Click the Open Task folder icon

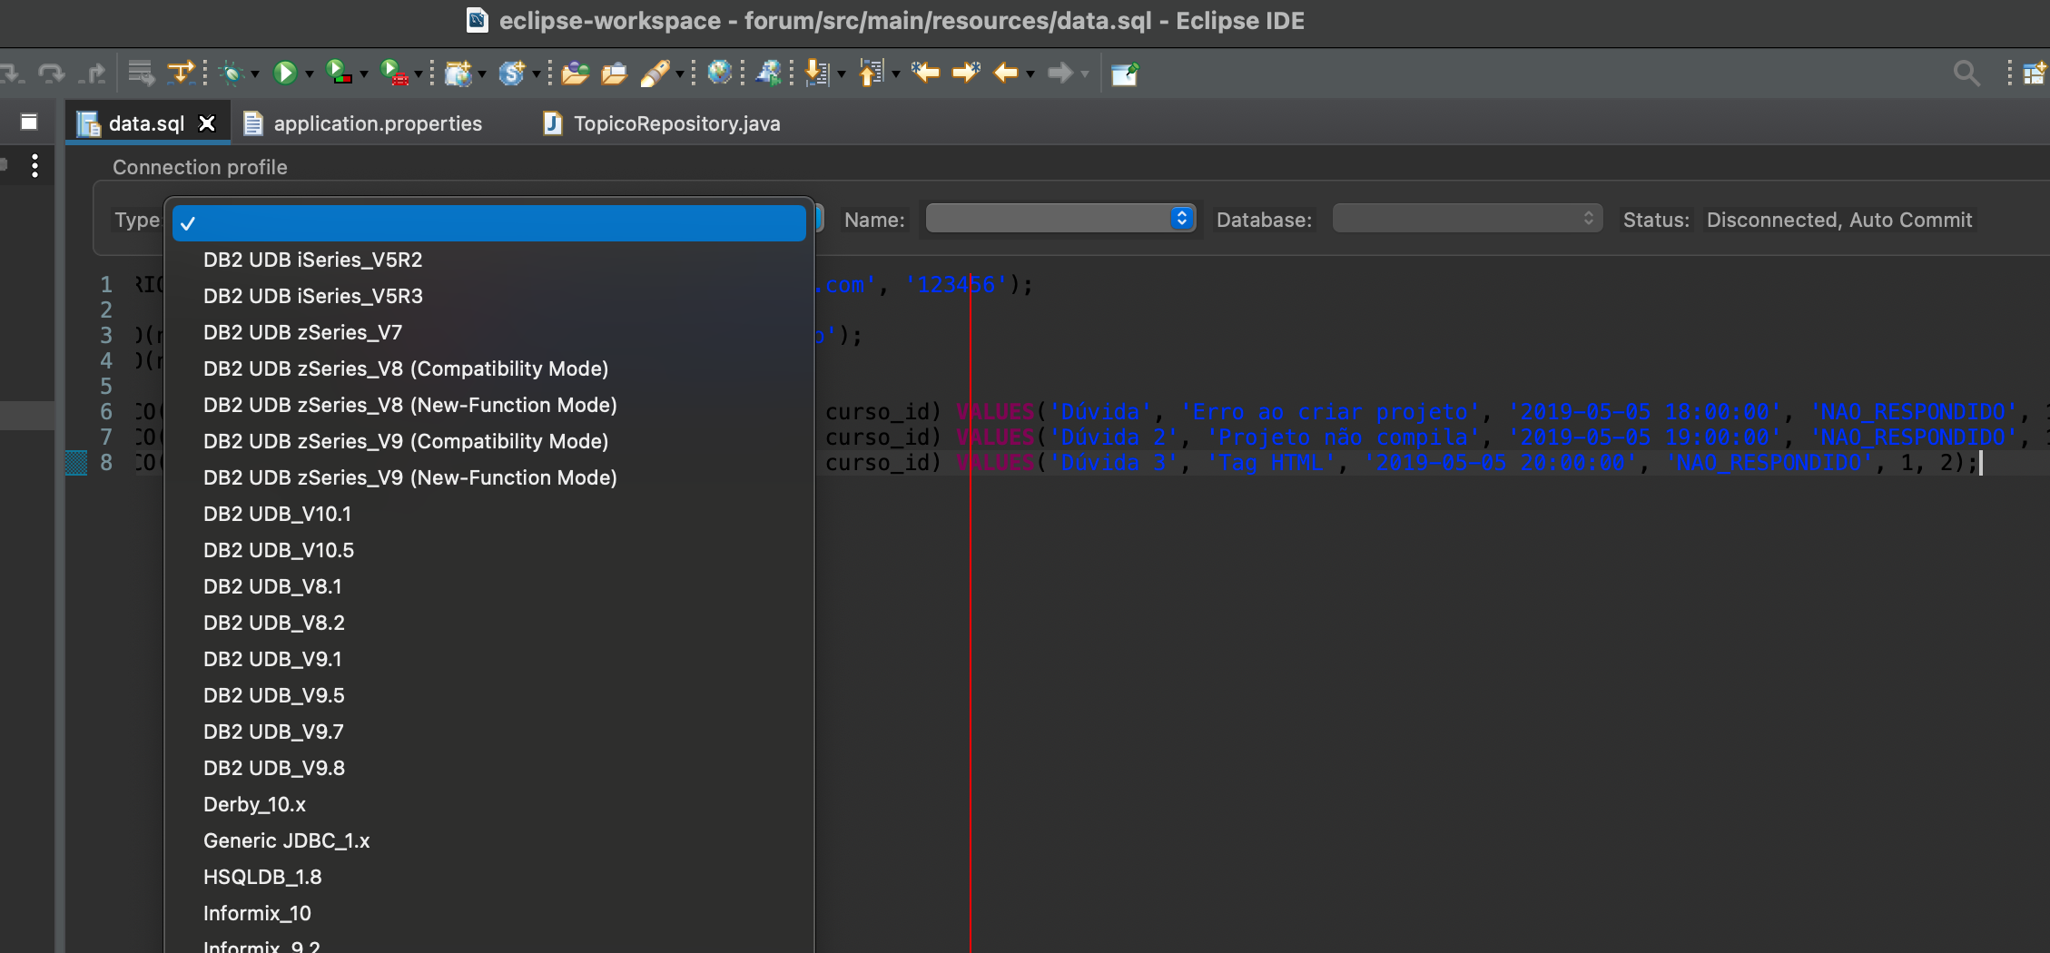tap(615, 73)
